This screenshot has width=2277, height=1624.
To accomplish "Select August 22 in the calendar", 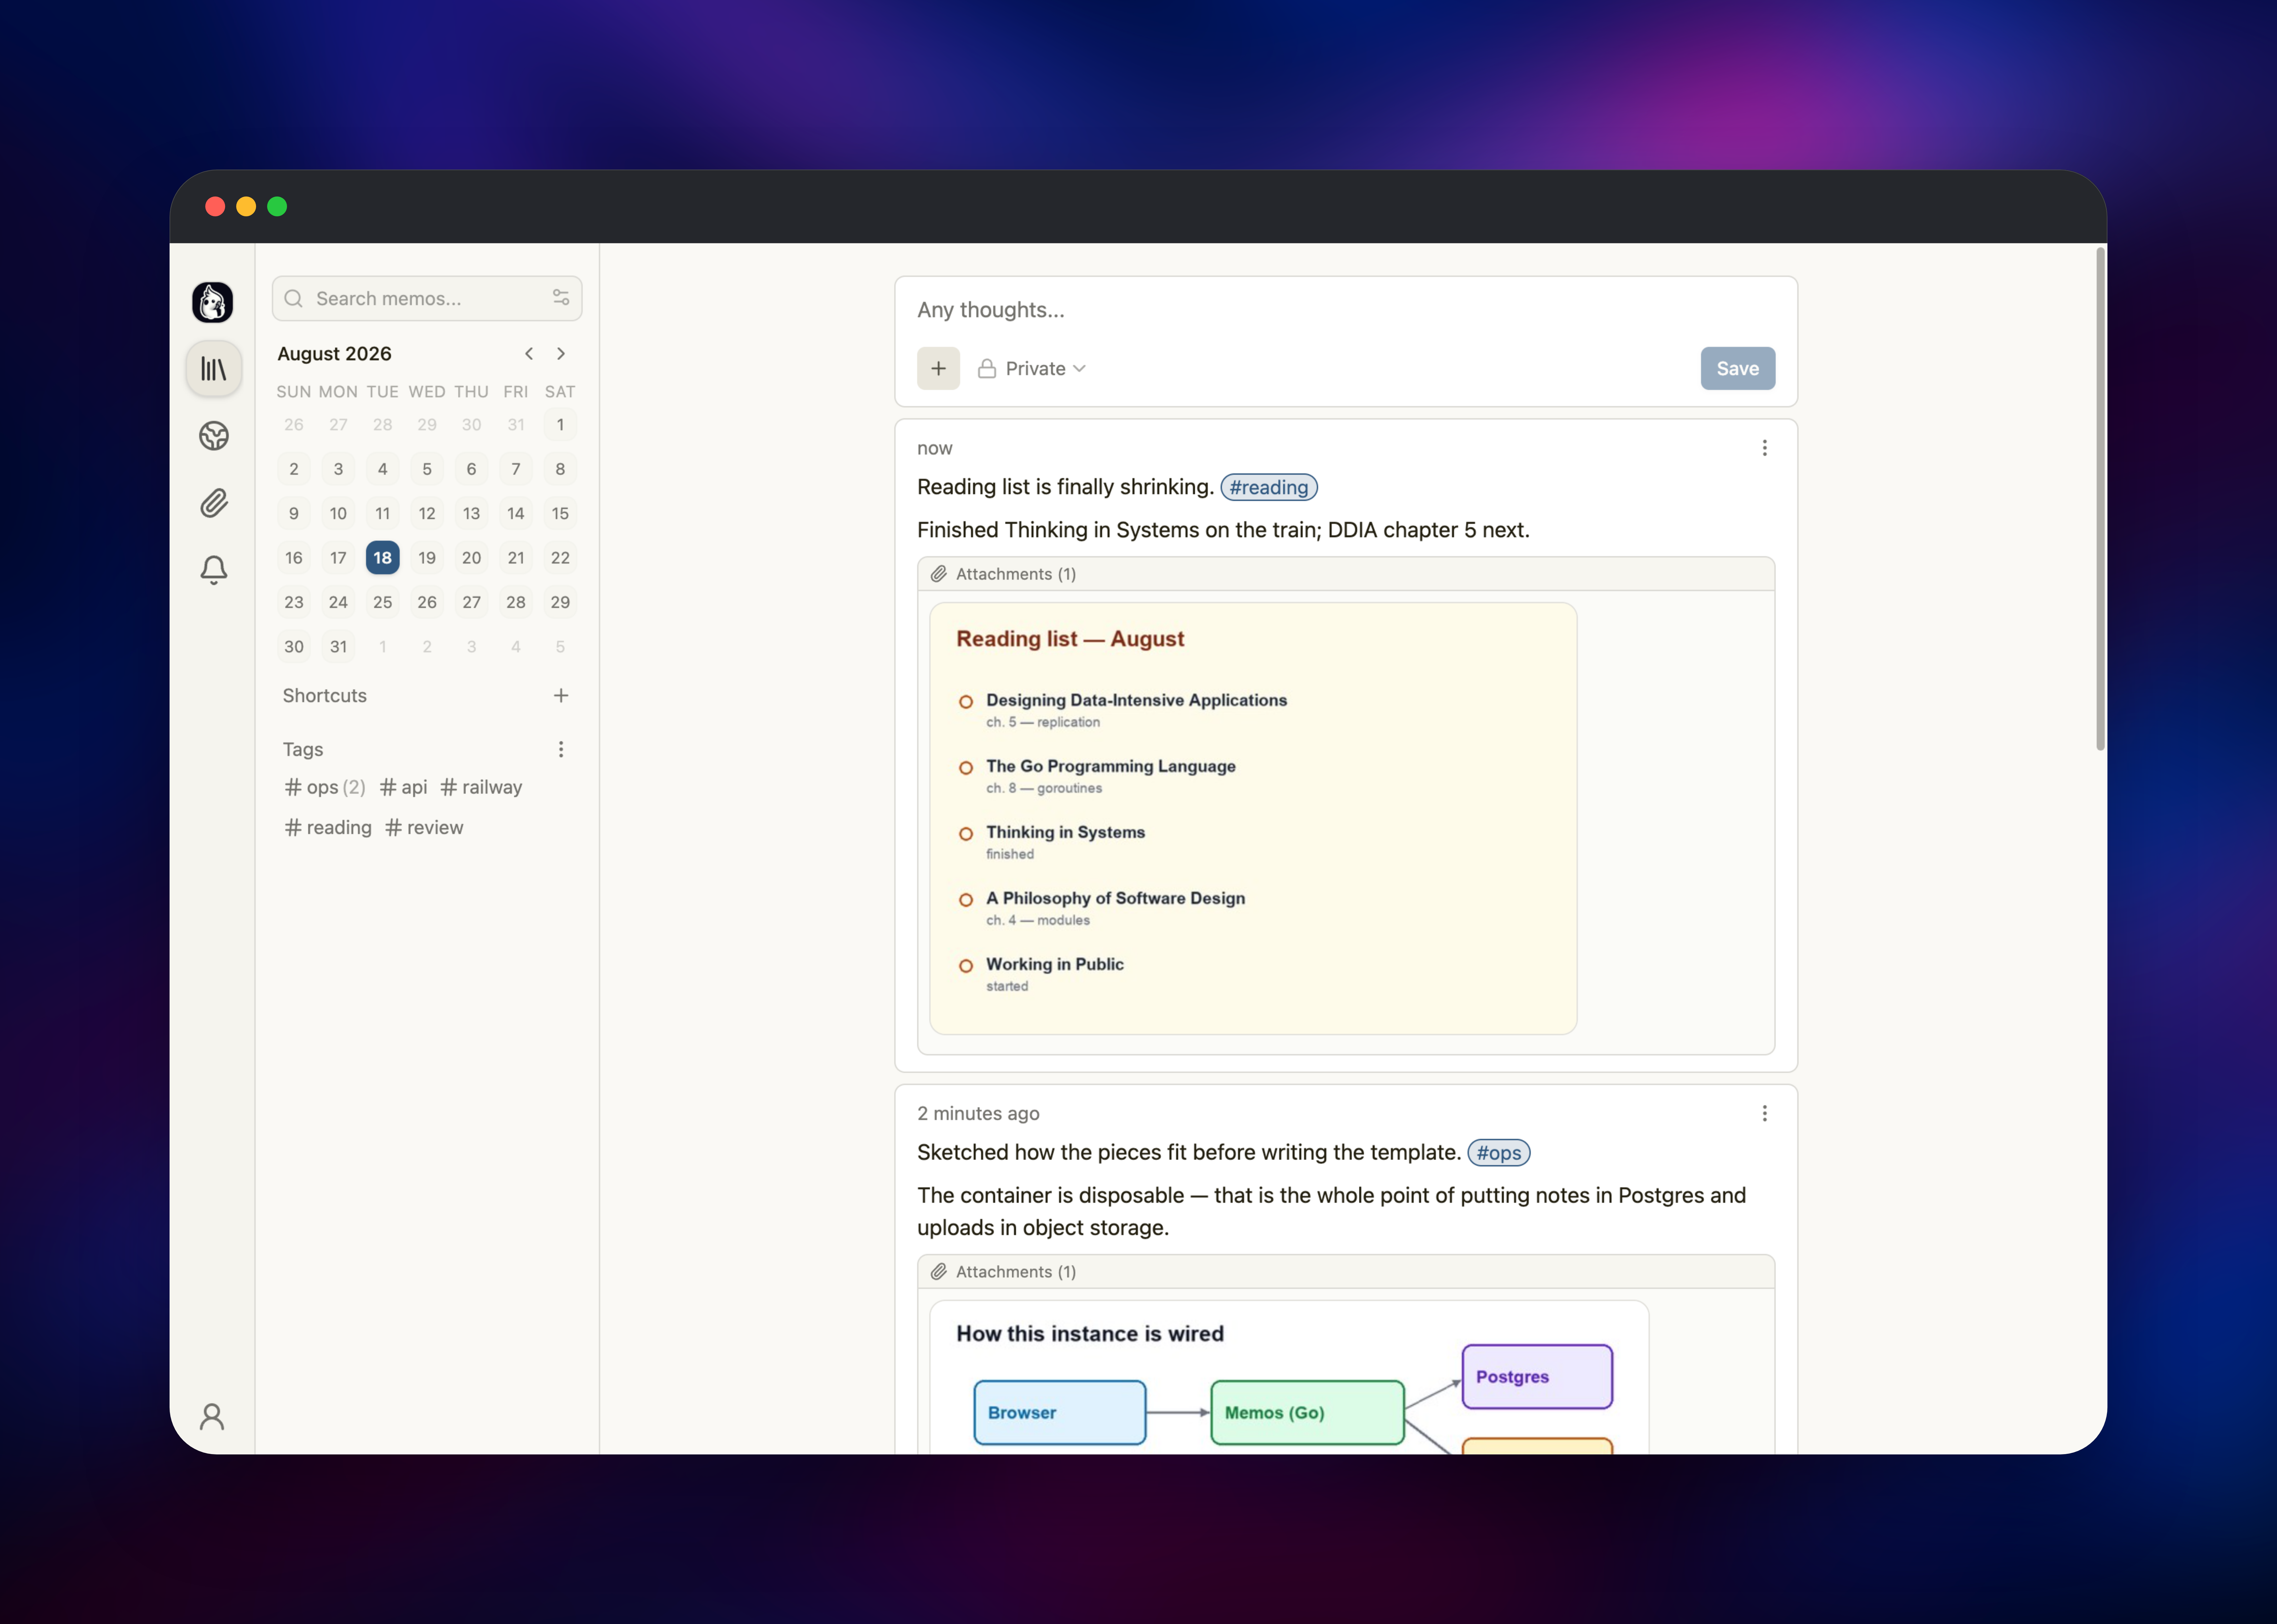I will 560,558.
